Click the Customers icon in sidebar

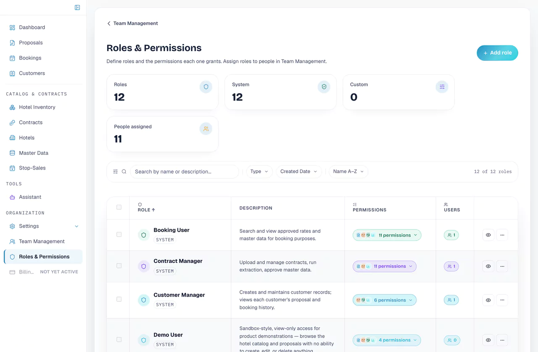tap(12, 73)
